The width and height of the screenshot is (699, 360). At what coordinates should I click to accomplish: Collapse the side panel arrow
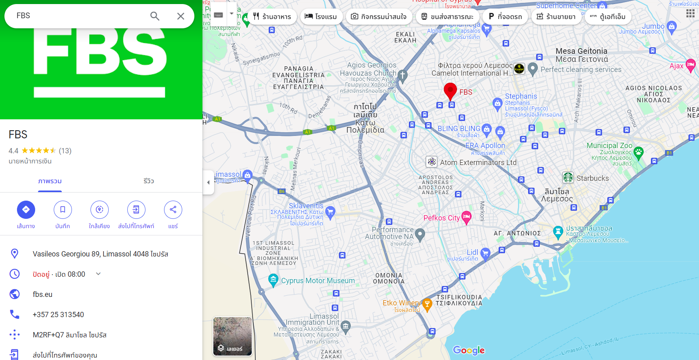coord(208,182)
